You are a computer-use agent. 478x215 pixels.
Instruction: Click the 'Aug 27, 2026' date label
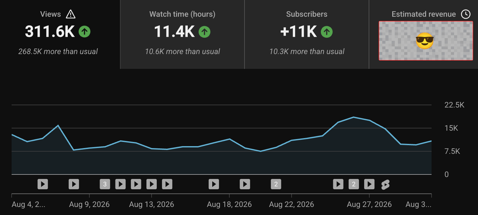tap(369, 204)
